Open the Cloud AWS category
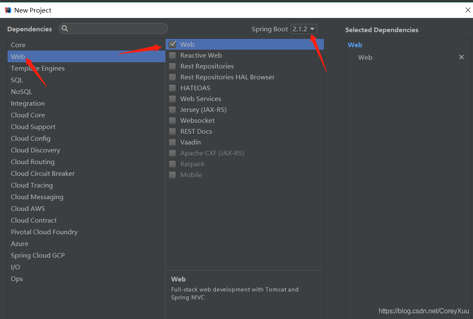473x319 pixels. [x=86, y=208]
